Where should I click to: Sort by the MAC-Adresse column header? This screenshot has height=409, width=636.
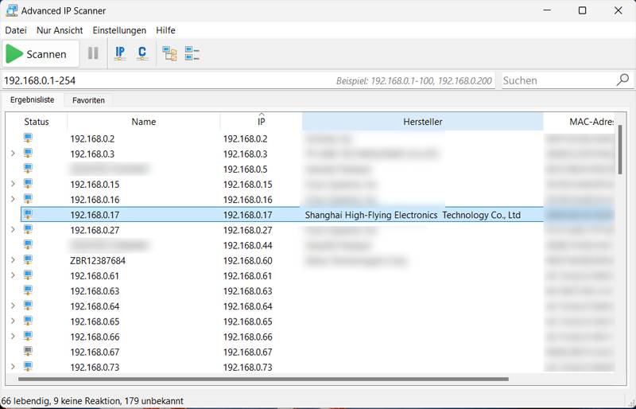pyautogui.click(x=580, y=122)
